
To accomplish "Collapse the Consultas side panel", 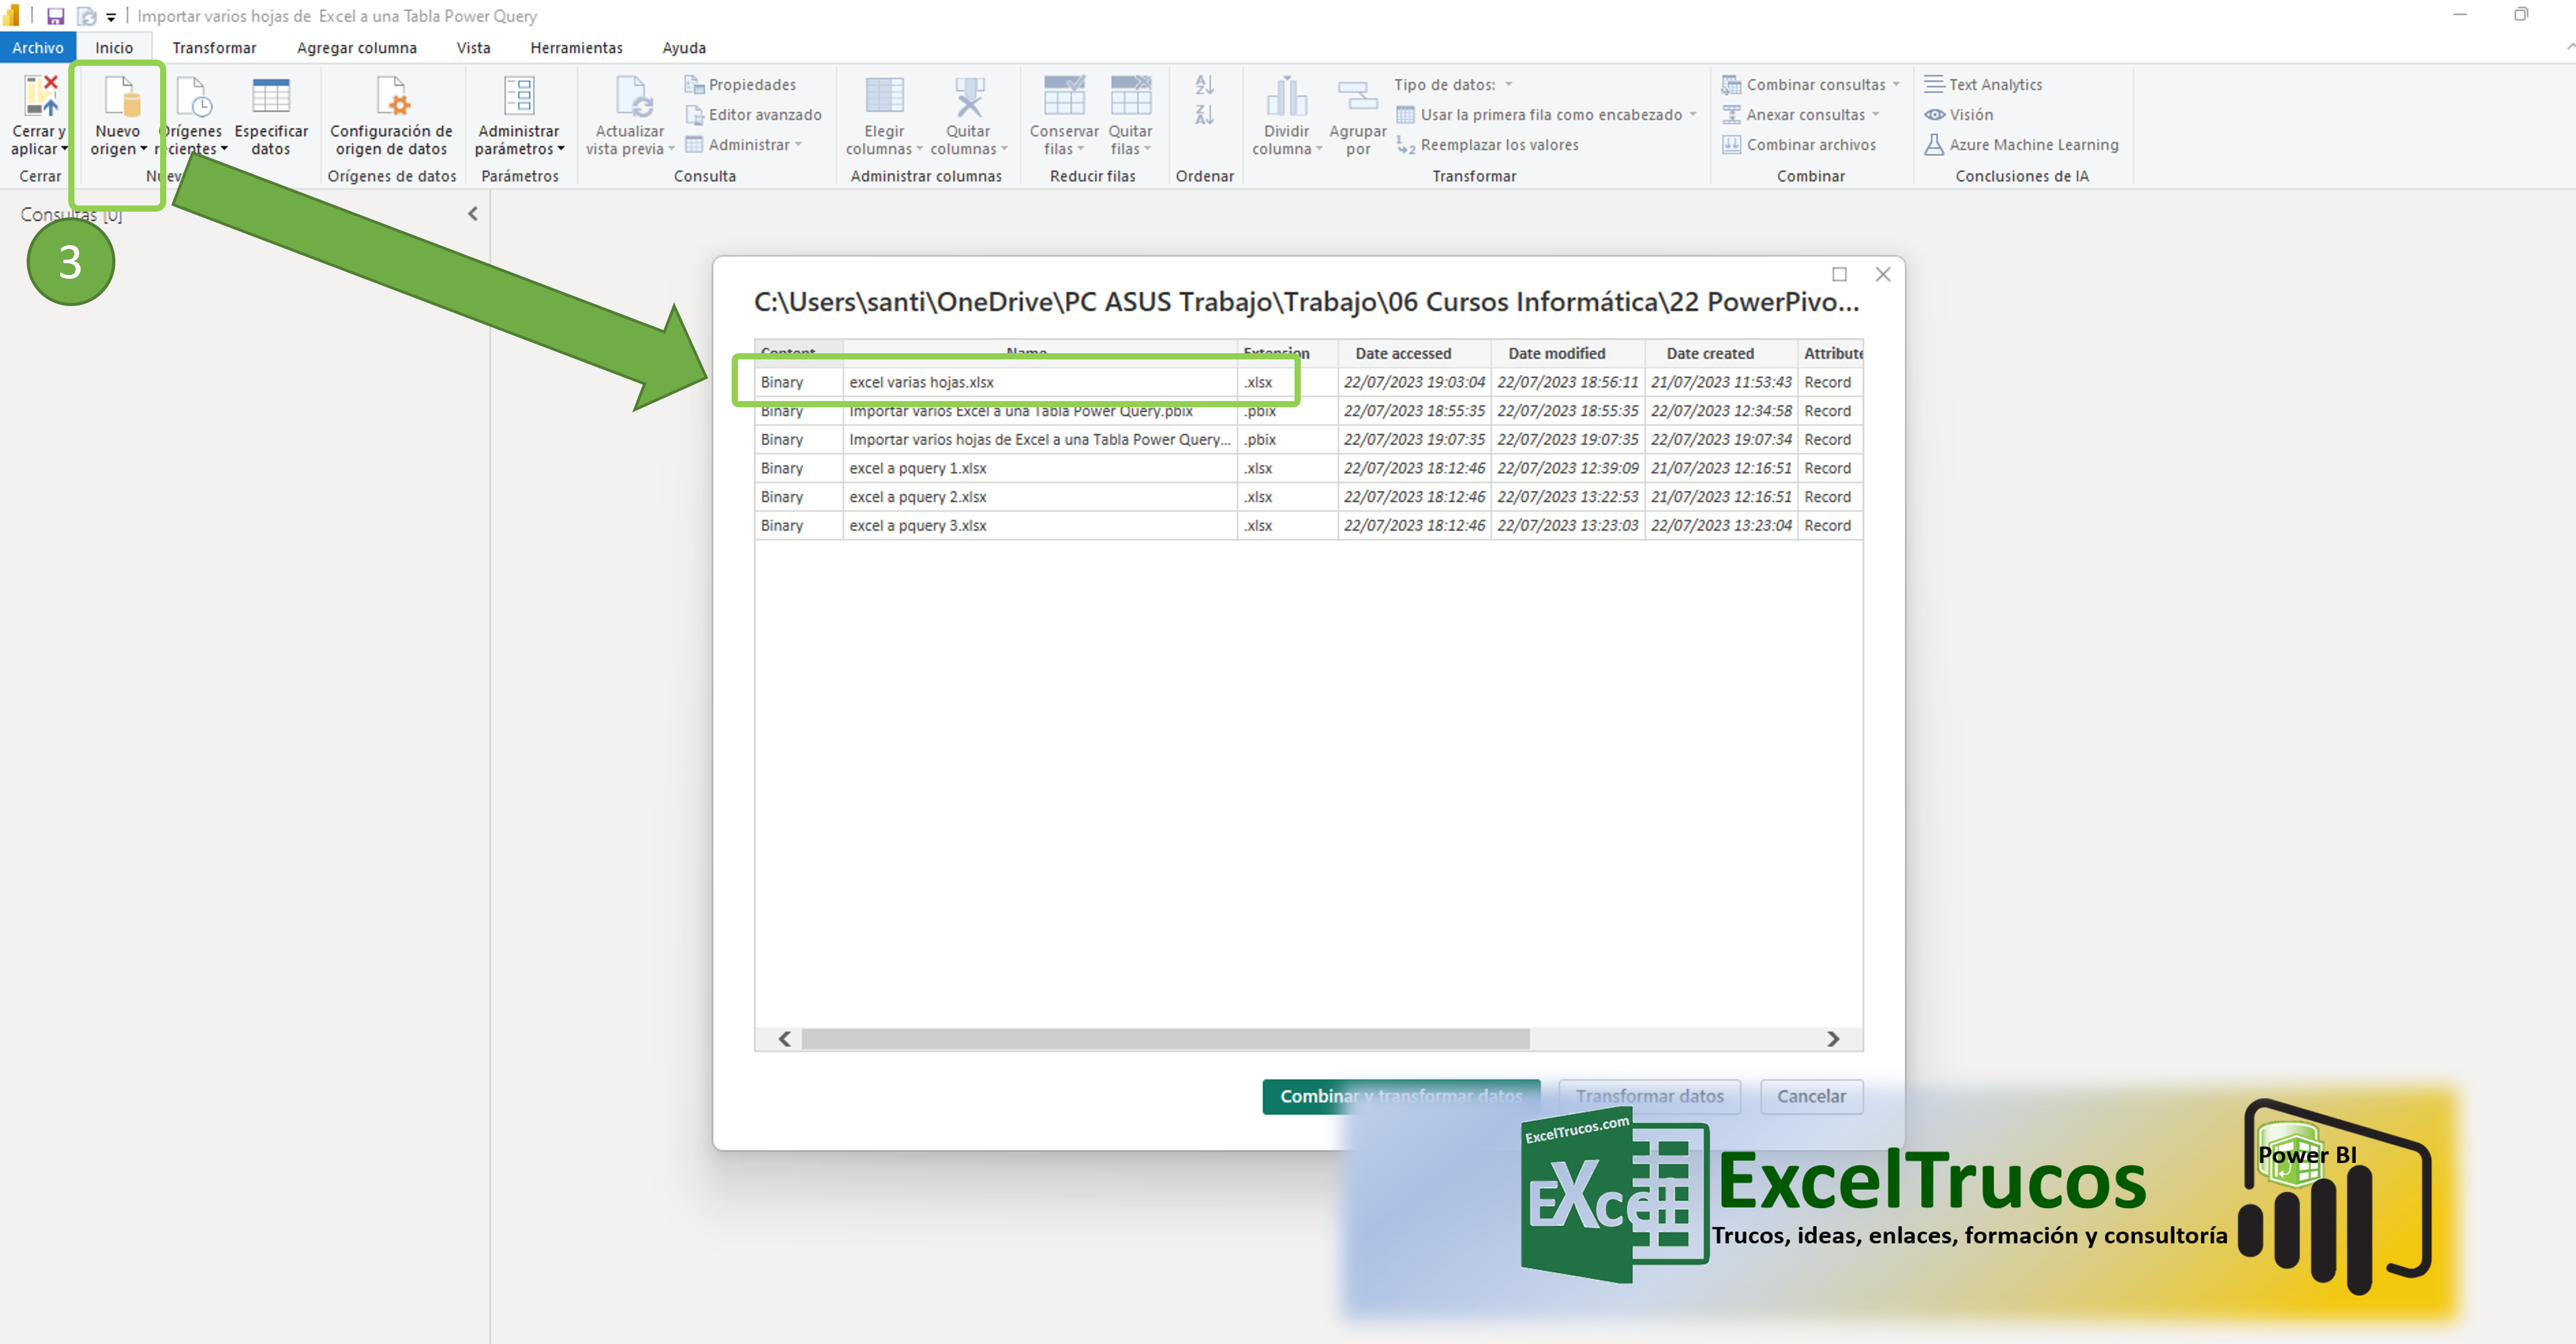I will (472, 213).
